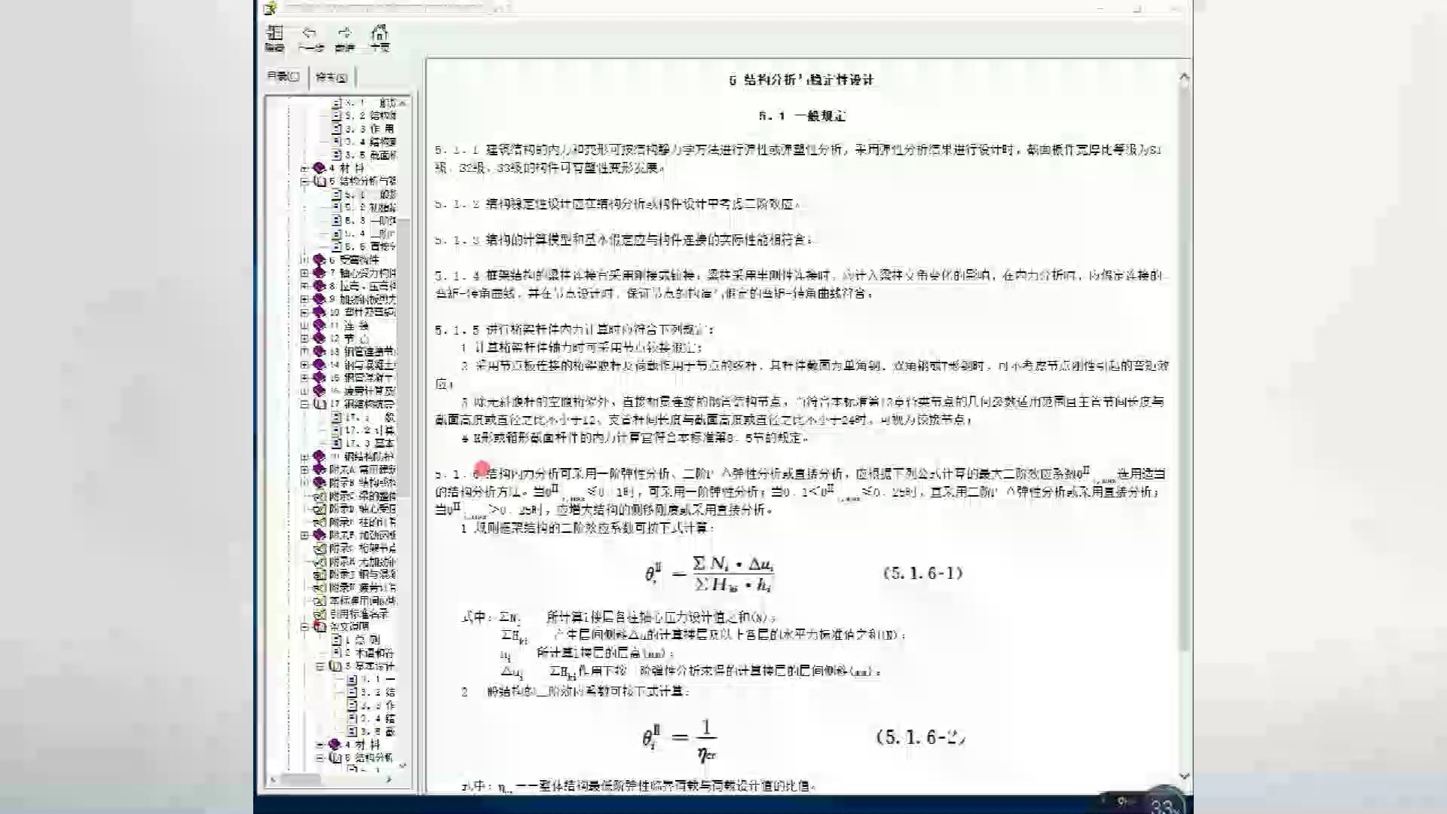Click page icon beside 附录D 轴心受压
The width and height of the screenshot is (1447, 814).
pyautogui.click(x=319, y=509)
